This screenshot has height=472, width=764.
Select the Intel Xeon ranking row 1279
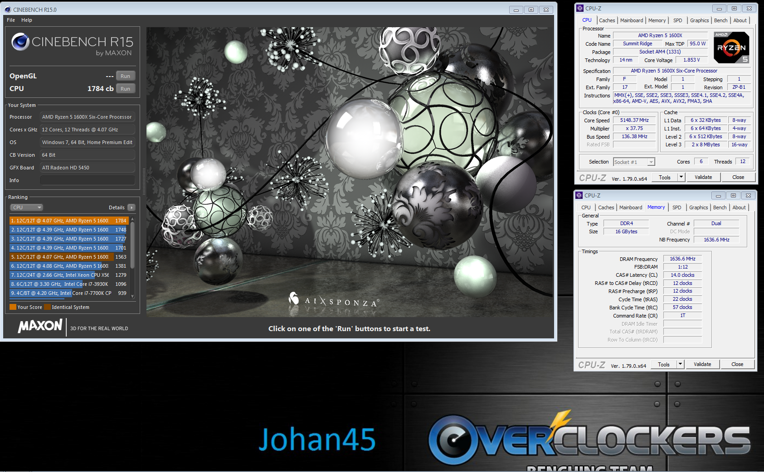pos(69,275)
